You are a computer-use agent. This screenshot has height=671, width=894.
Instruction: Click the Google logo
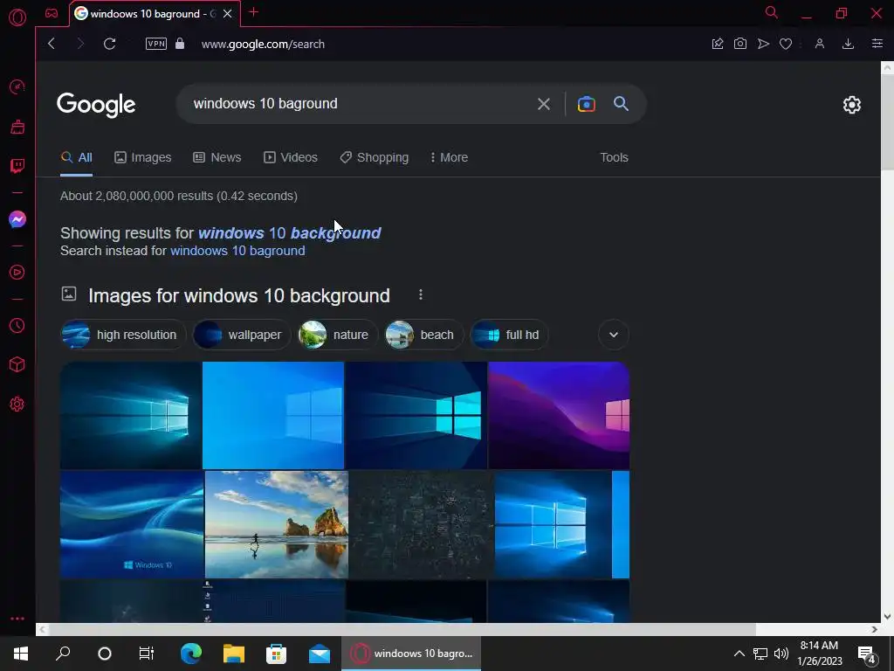click(x=96, y=105)
